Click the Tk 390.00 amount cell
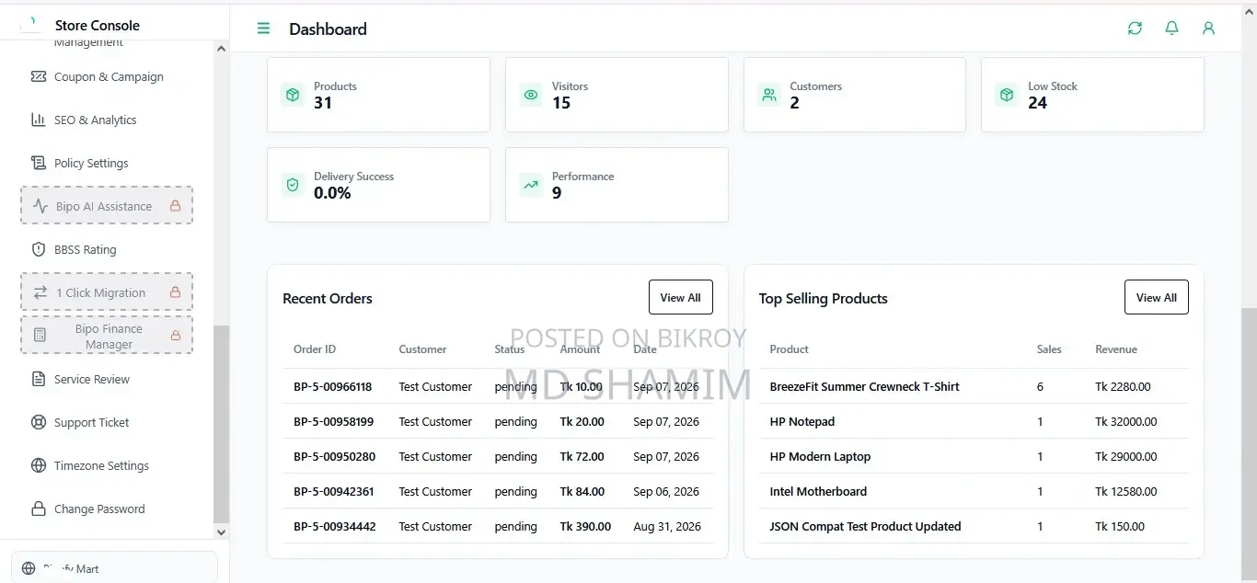Screen dimensions: 1257x583 coord(585,527)
